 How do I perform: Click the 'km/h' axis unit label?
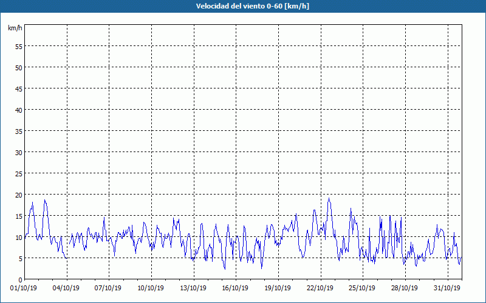tap(15, 28)
